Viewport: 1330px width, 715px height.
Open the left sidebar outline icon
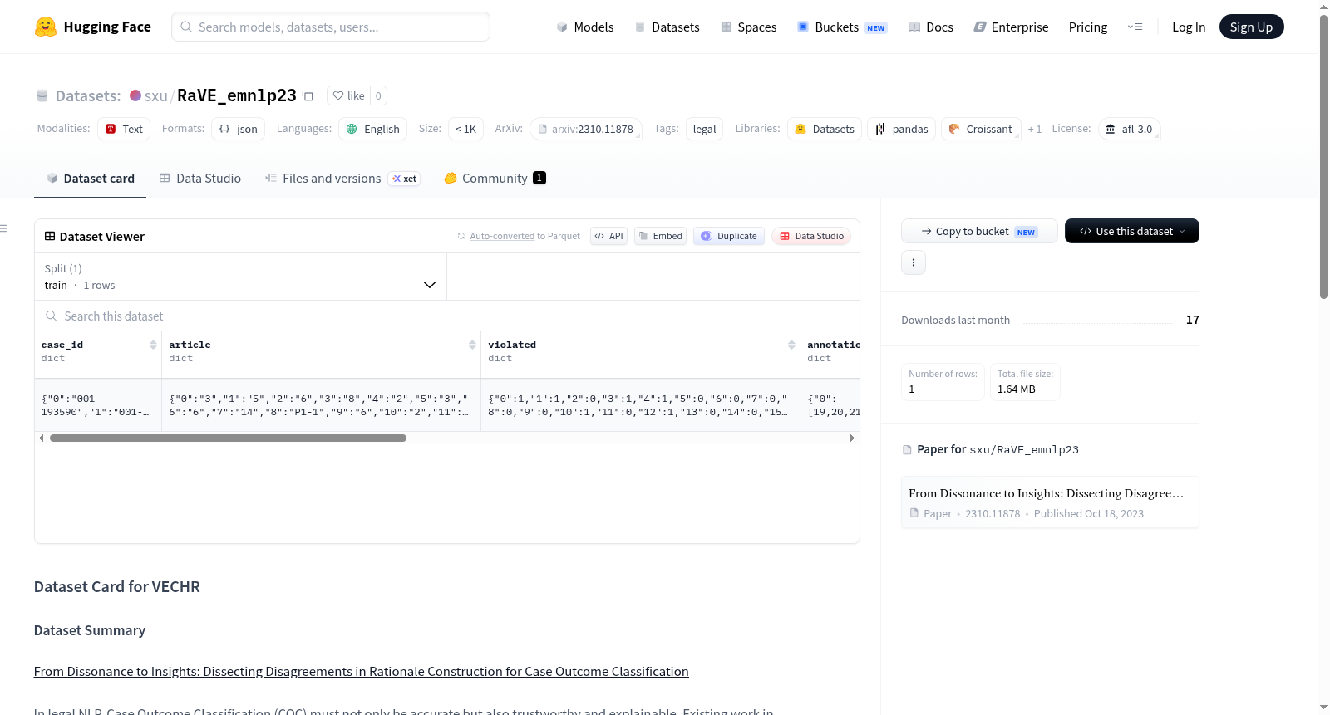[3, 228]
